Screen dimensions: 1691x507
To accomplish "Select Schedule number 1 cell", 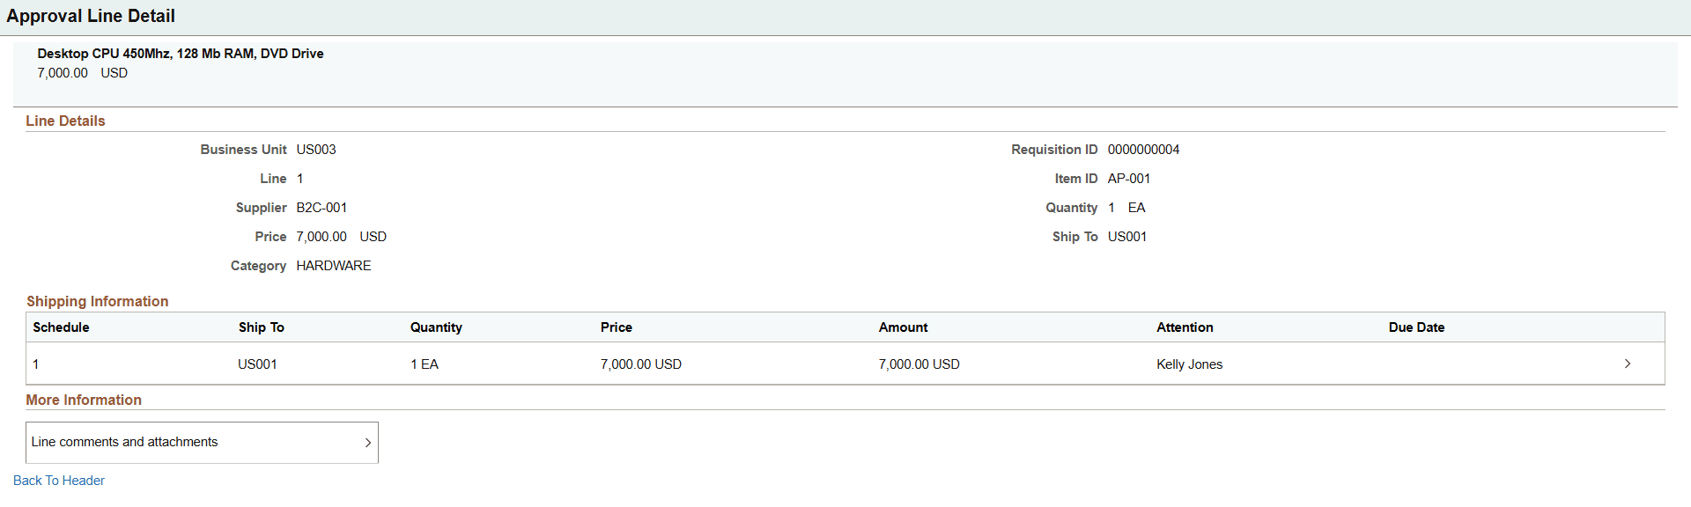I will coord(36,364).
